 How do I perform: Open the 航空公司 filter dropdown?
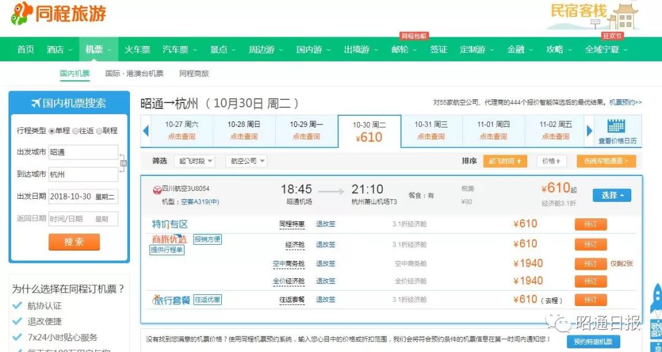[246, 161]
